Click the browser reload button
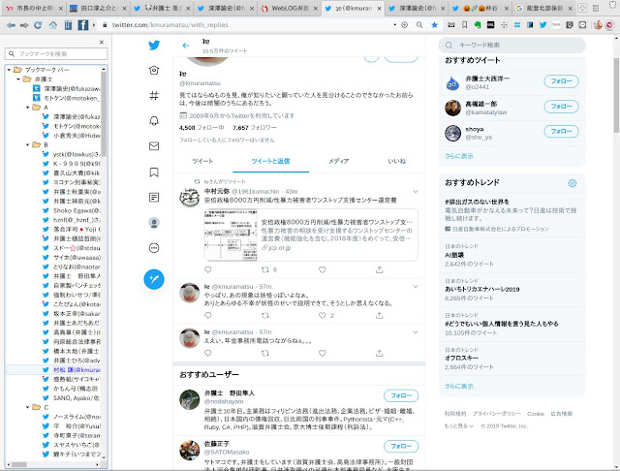Viewport: 620px width, 471px height. 38,25
